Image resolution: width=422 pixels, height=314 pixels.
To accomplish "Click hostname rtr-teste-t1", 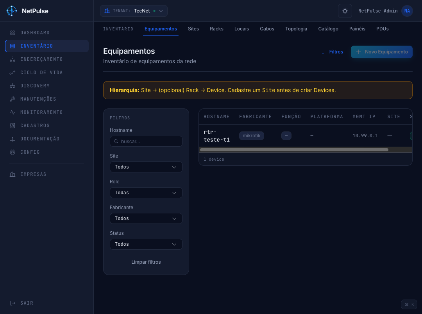I will (216, 136).
